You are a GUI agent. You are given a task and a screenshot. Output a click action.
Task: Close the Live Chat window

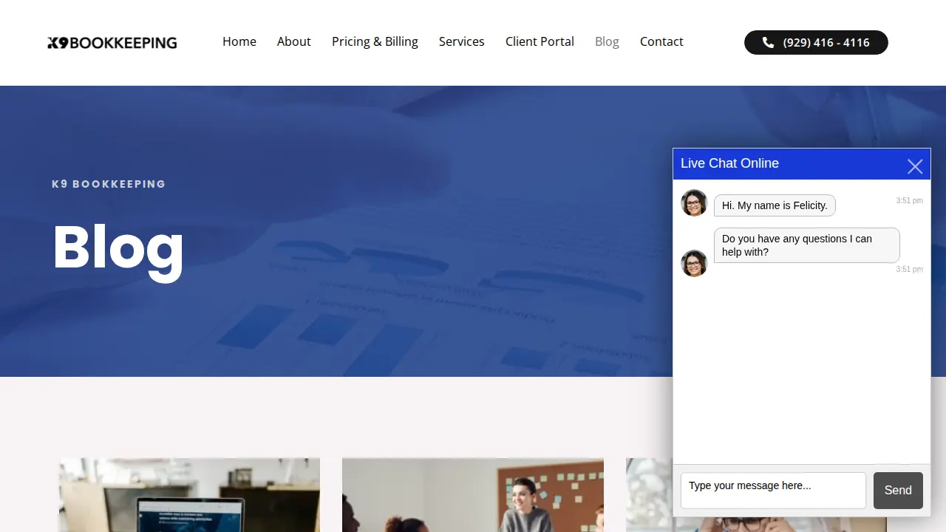click(915, 166)
